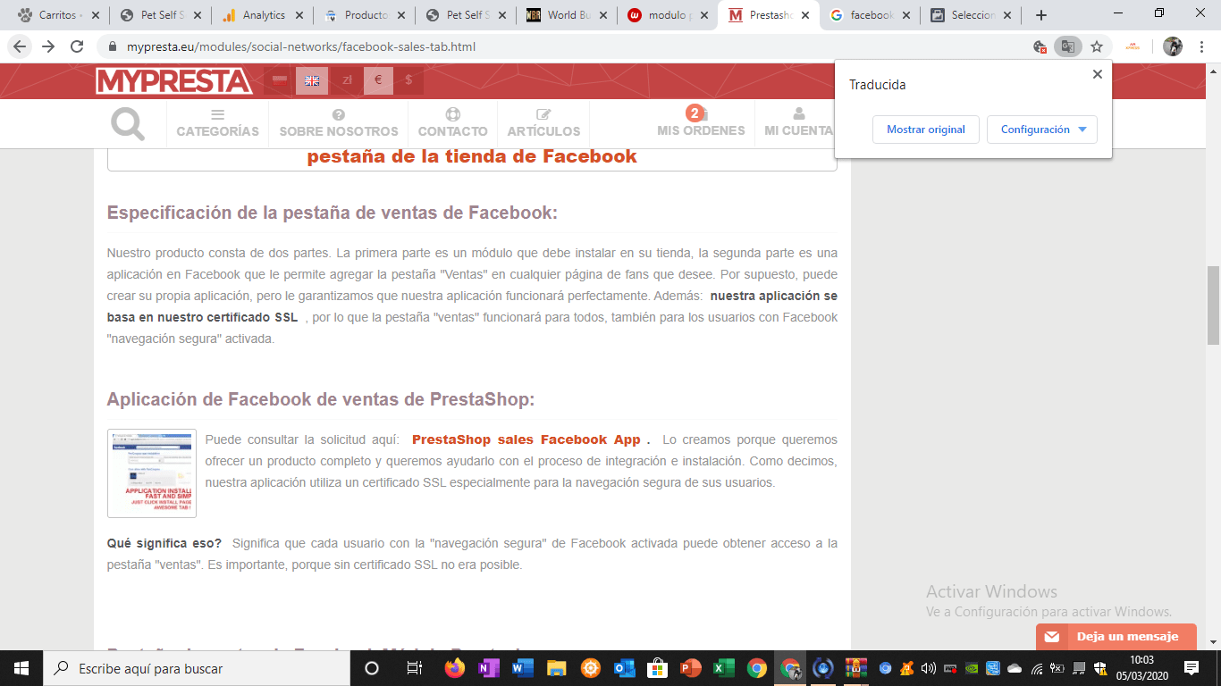Switch to the facebook Google tab
Image resolution: width=1221 pixels, height=686 pixels.
(x=872, y=15)
